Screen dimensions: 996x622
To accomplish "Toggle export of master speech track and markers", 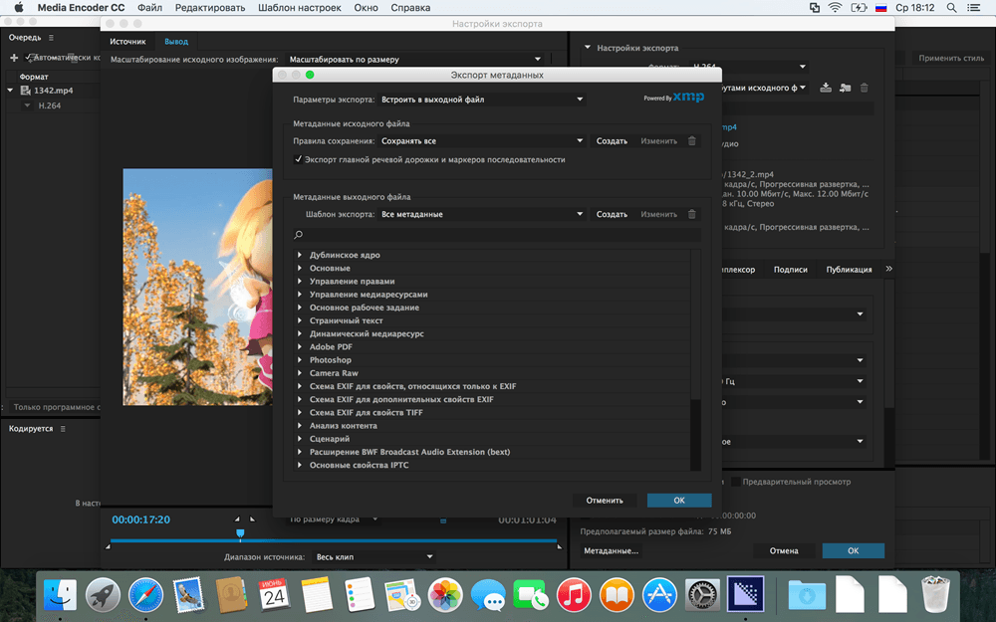I will (x=299, y=159).
